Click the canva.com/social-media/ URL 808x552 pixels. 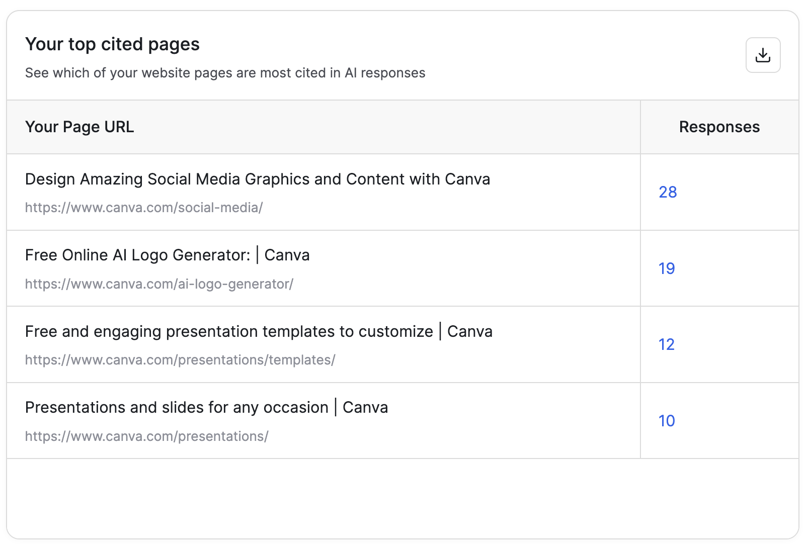144,208
